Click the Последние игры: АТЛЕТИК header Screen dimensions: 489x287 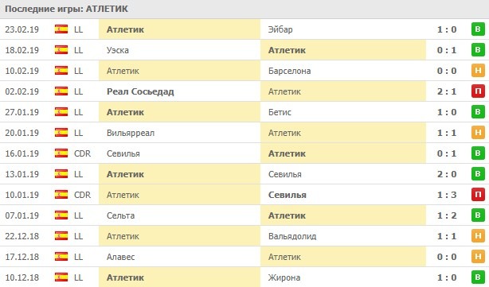(x=66, y=9)
